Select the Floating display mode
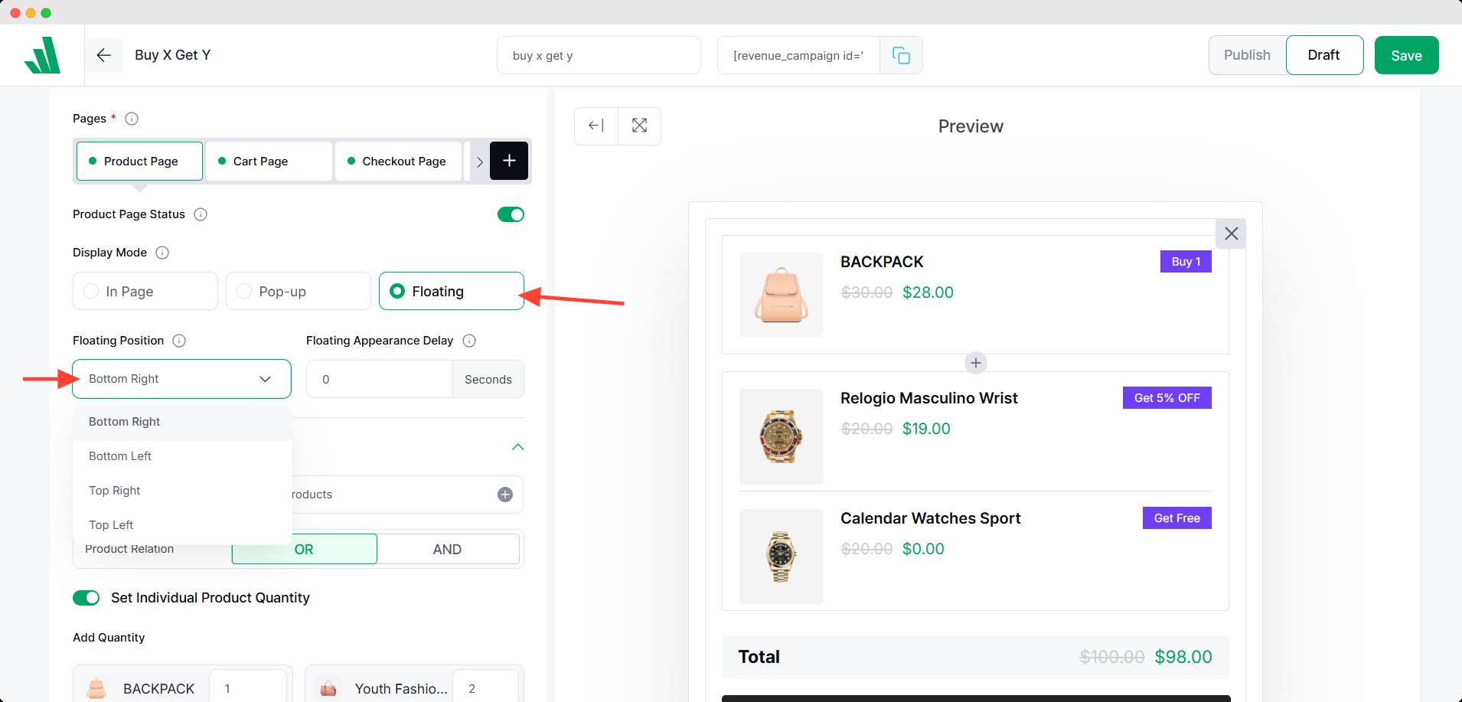The image size is (1462, 702). [452, 291]
